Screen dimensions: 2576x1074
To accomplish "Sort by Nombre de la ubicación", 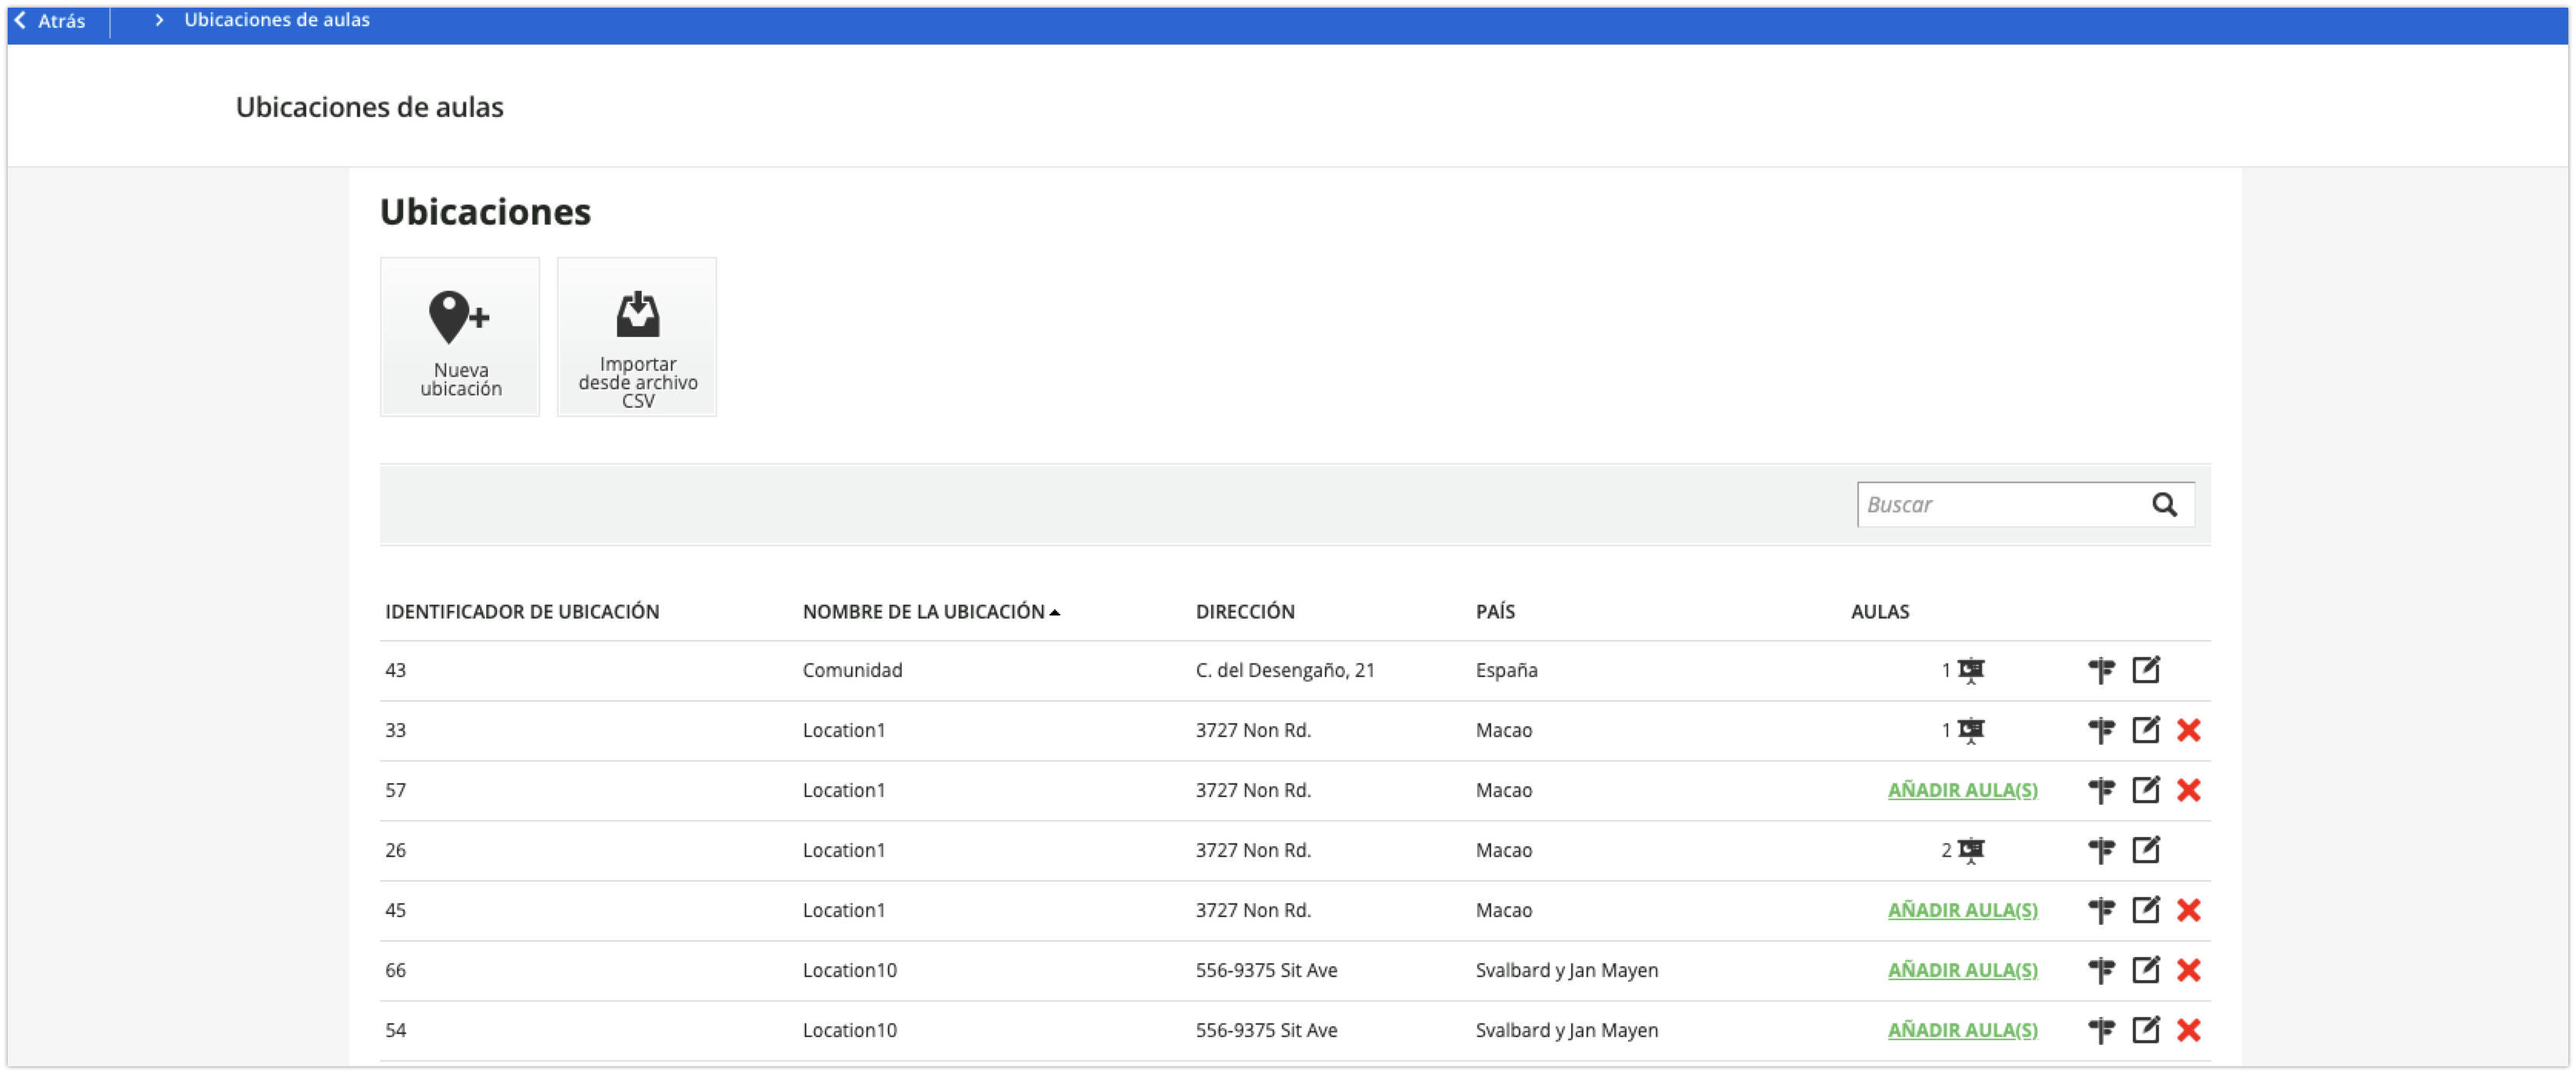I will pyautogui.click(x=923, y=612).
